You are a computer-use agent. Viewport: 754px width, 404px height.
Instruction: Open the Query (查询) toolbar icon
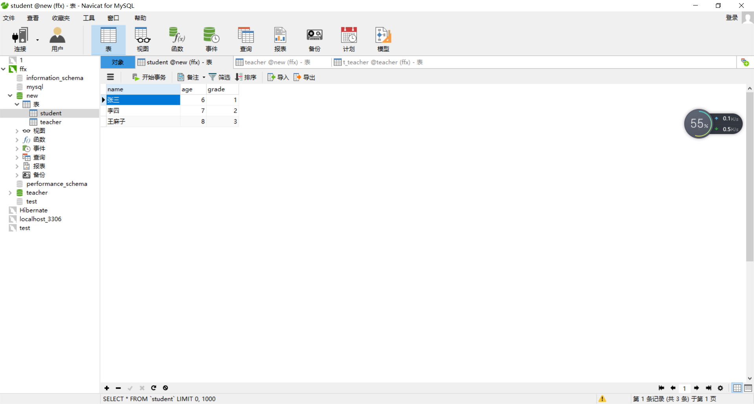point(246,39)
